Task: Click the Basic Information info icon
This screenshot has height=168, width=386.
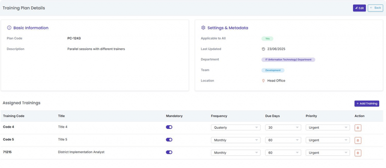Action: pyautogui.click(x=9, y=28)
